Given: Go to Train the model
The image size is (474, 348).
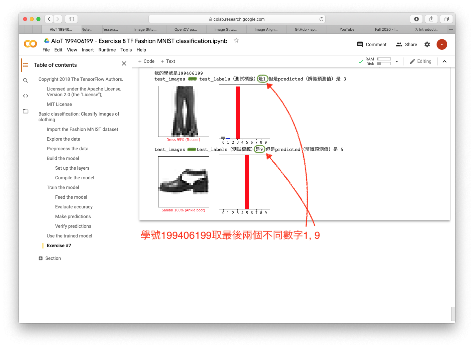Looking at the screenshot, I should point(63,187).
